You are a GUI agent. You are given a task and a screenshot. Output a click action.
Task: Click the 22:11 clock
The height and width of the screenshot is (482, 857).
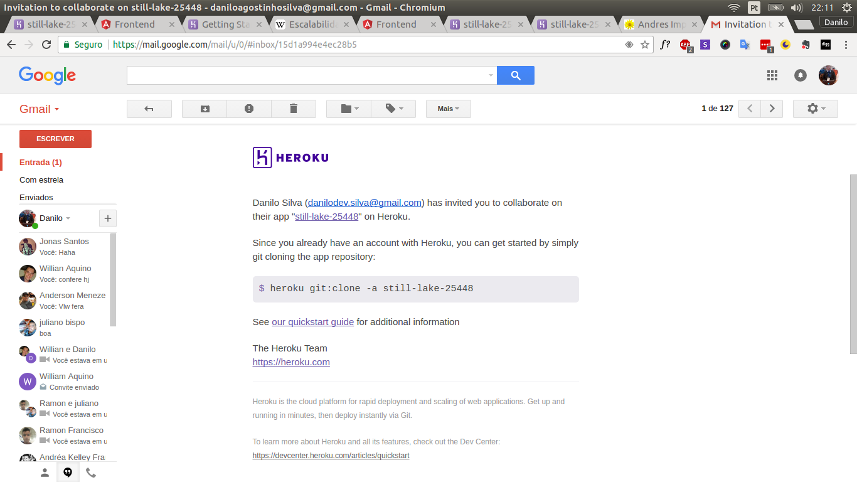click(x=822, y=8)
